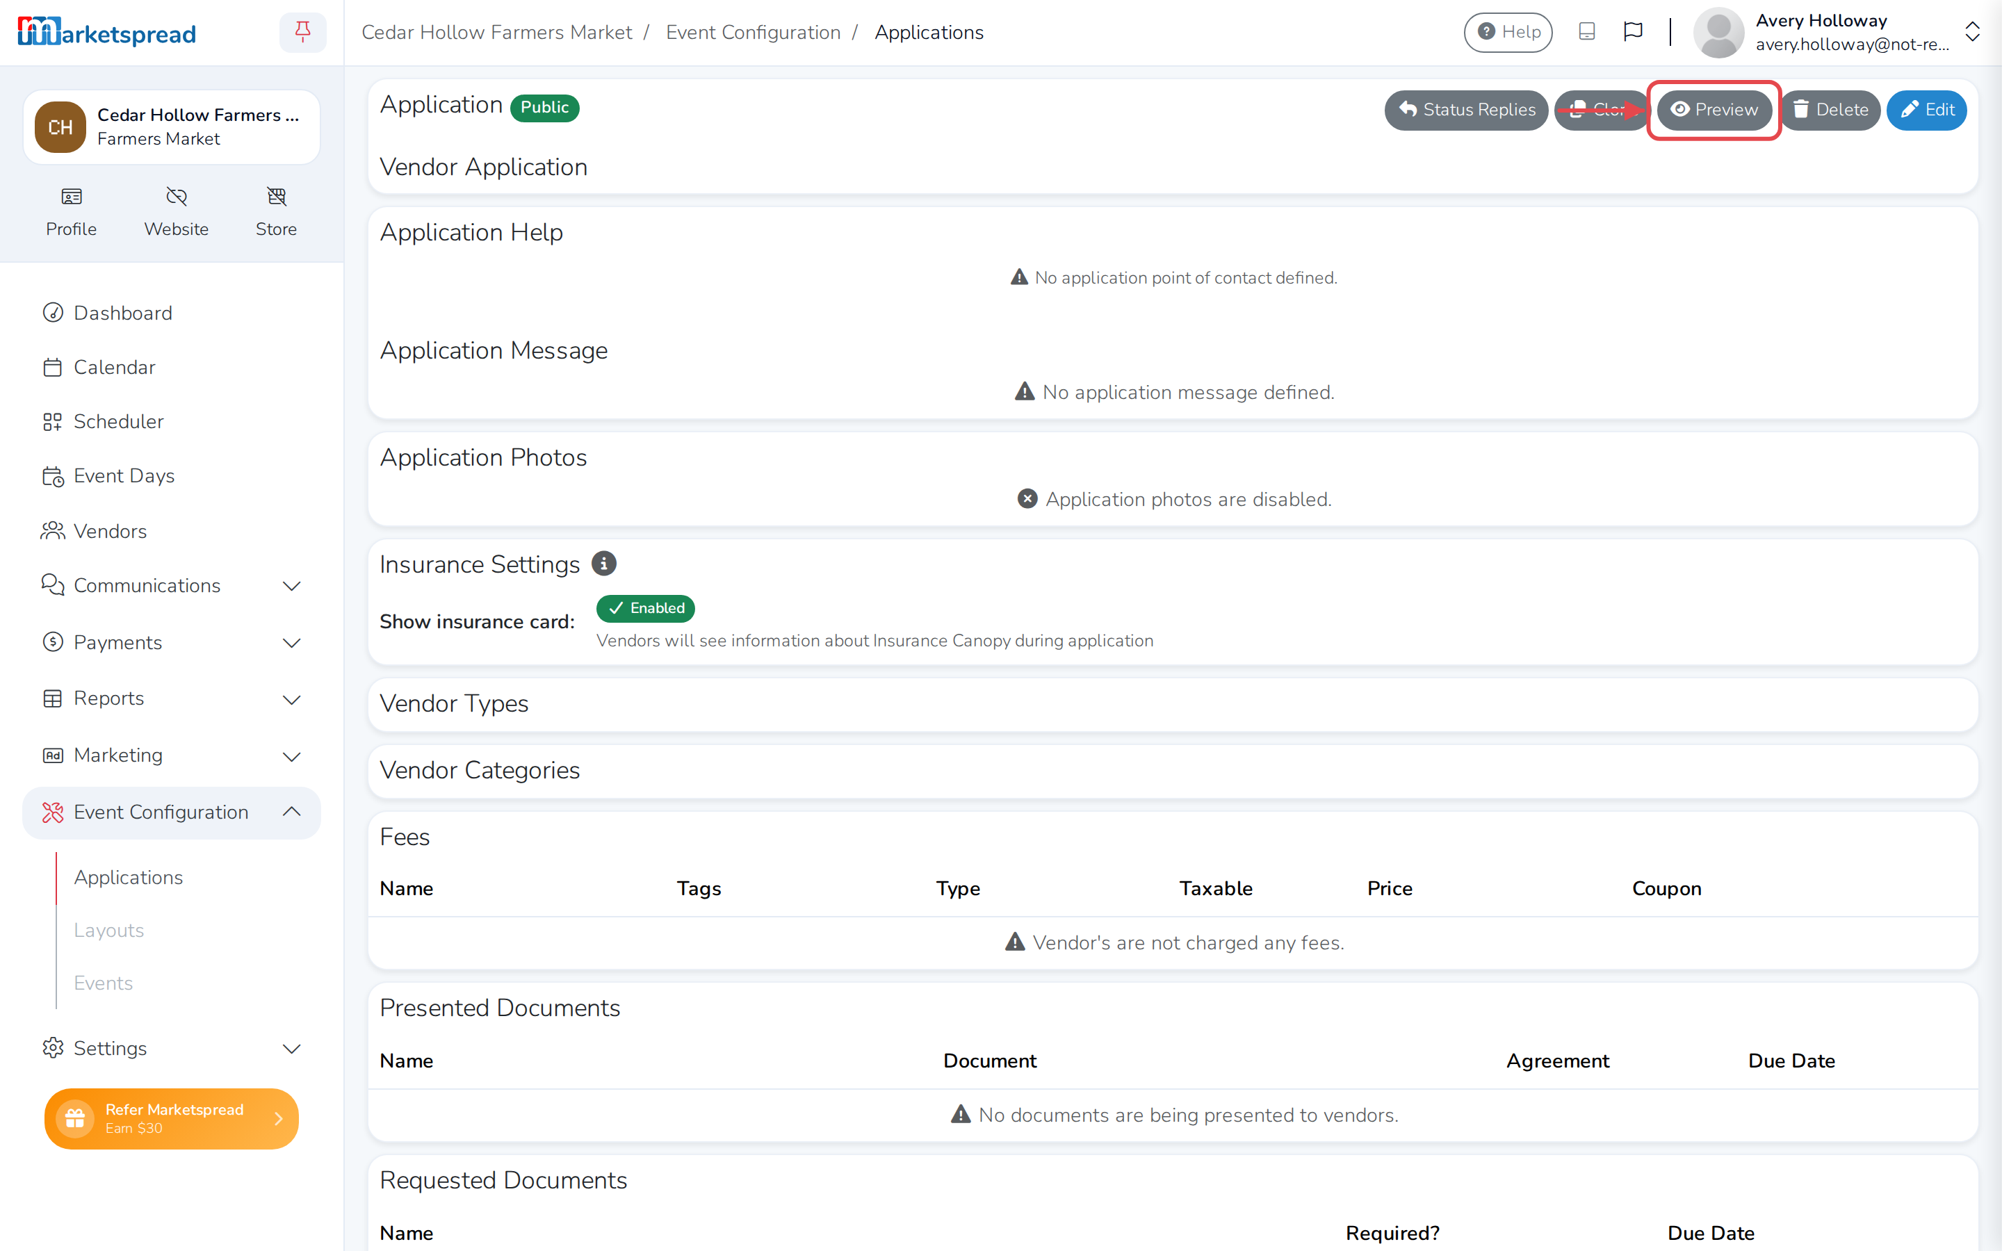Click the pin sidebar icon
2002x1251 pixels.
(303, 32)
